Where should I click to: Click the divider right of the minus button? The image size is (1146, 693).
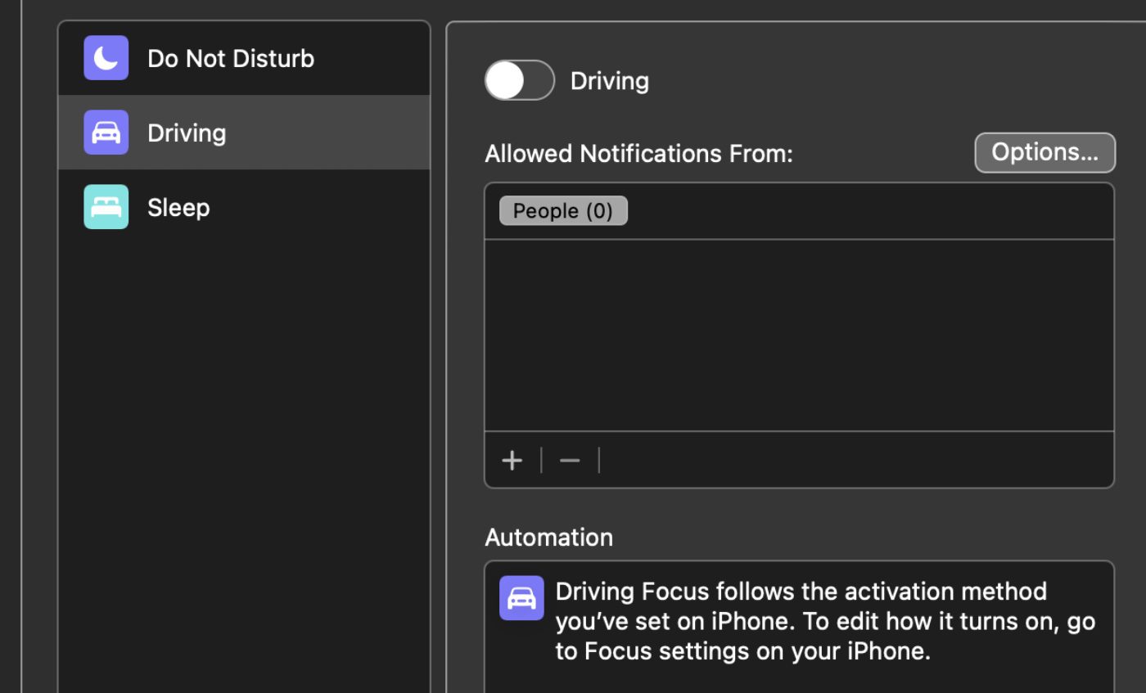coord(599,461)
